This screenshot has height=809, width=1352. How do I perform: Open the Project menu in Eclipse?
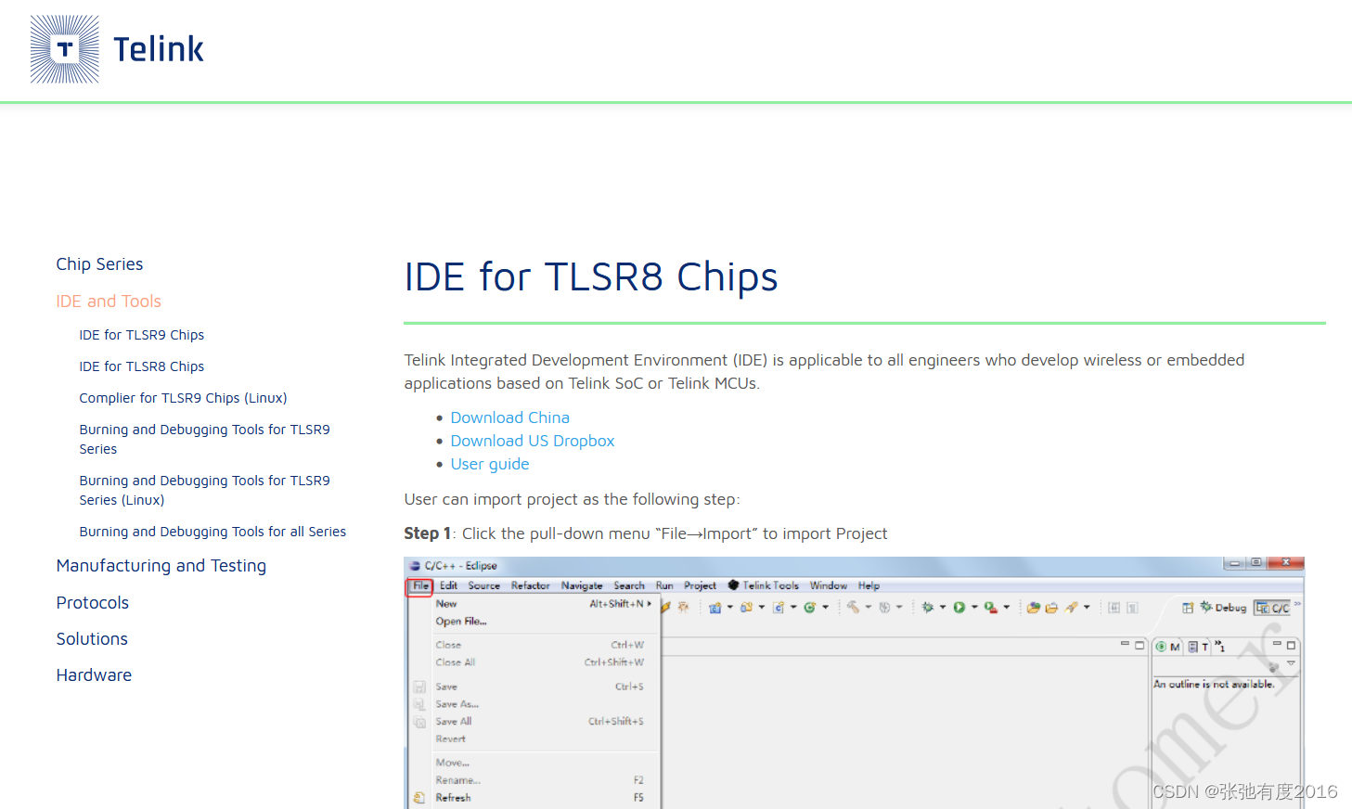coord(701,586)
